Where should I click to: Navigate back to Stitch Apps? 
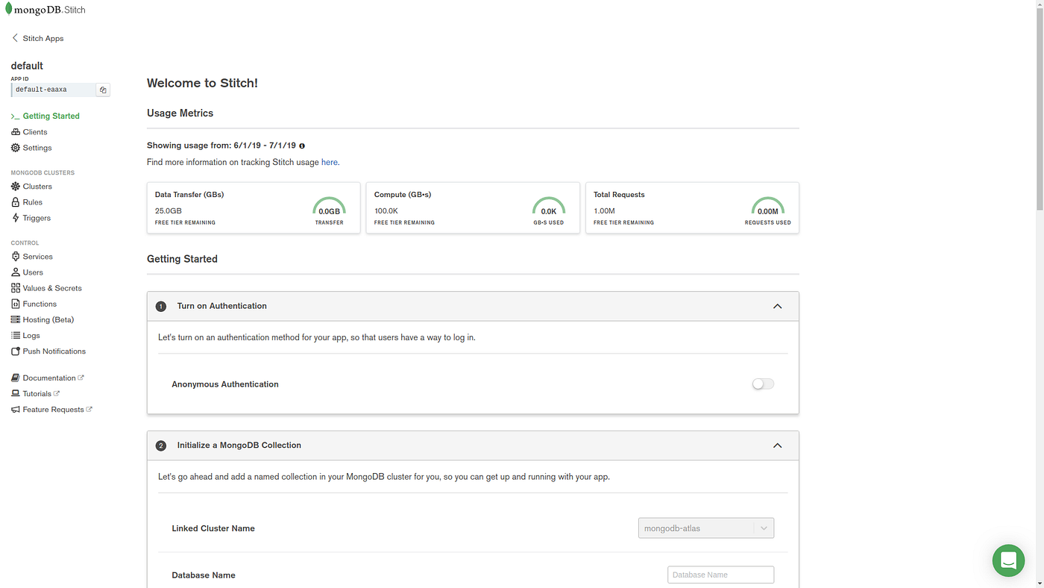43,37
